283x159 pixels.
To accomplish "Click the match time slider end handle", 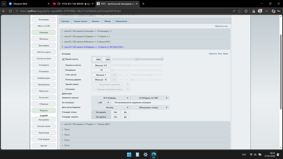I will (162, 59).
